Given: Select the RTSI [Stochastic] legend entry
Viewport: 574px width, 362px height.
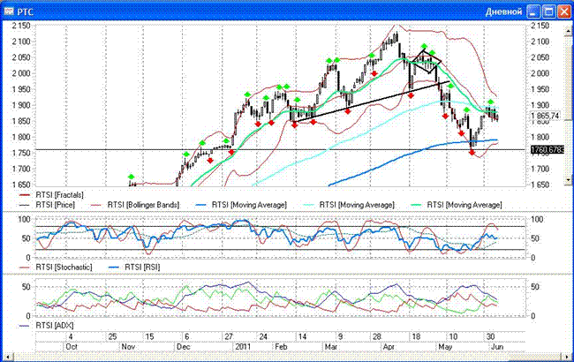Looking at the screenshot, I should pyautogui.click(x=56, y=268).
